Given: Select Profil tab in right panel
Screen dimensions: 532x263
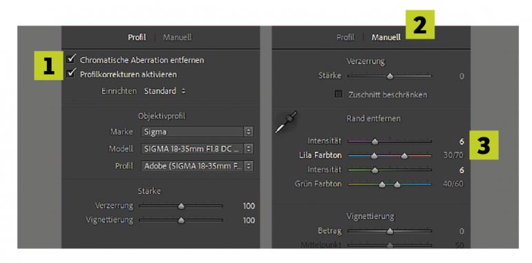Looking at the screenshot, I should tap(345, 37).
